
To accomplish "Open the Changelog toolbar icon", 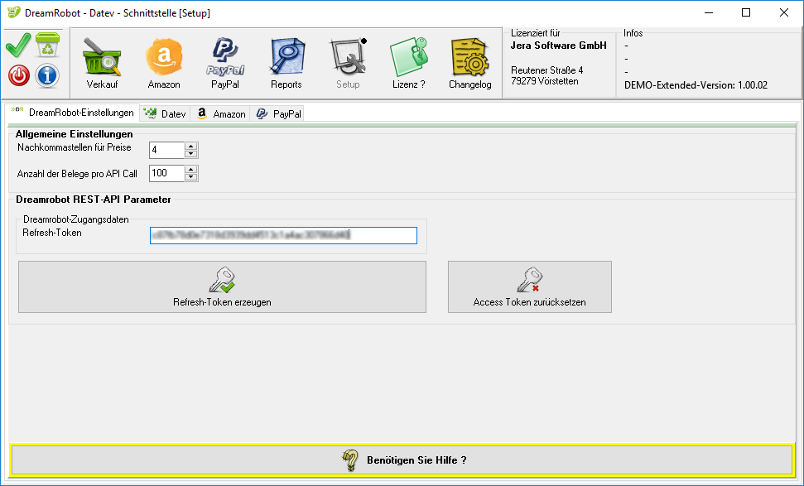I will tap(469, 63).
